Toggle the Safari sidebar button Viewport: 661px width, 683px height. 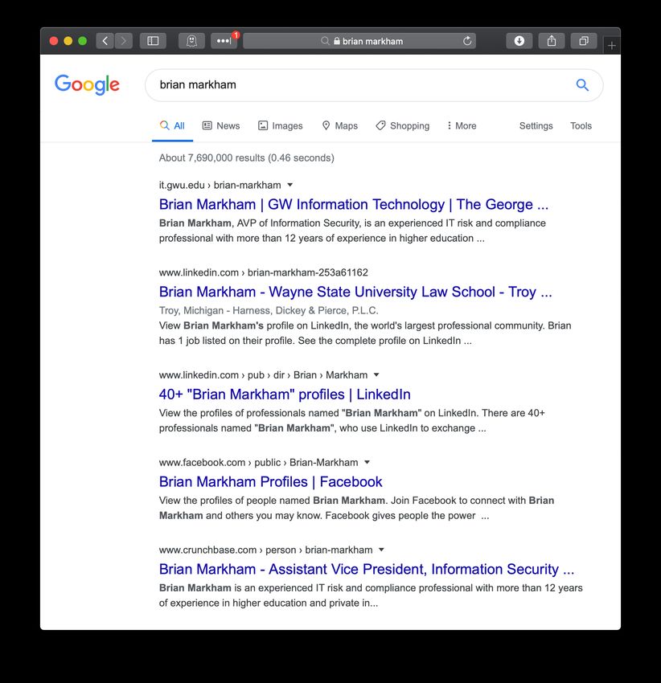(153, 41)
